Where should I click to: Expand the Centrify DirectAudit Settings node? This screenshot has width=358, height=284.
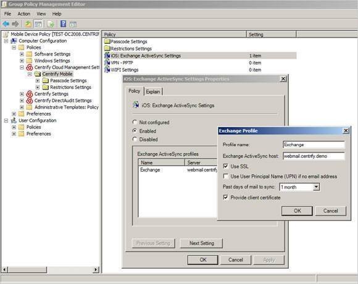pyautogui.click(x=22, y=101)
